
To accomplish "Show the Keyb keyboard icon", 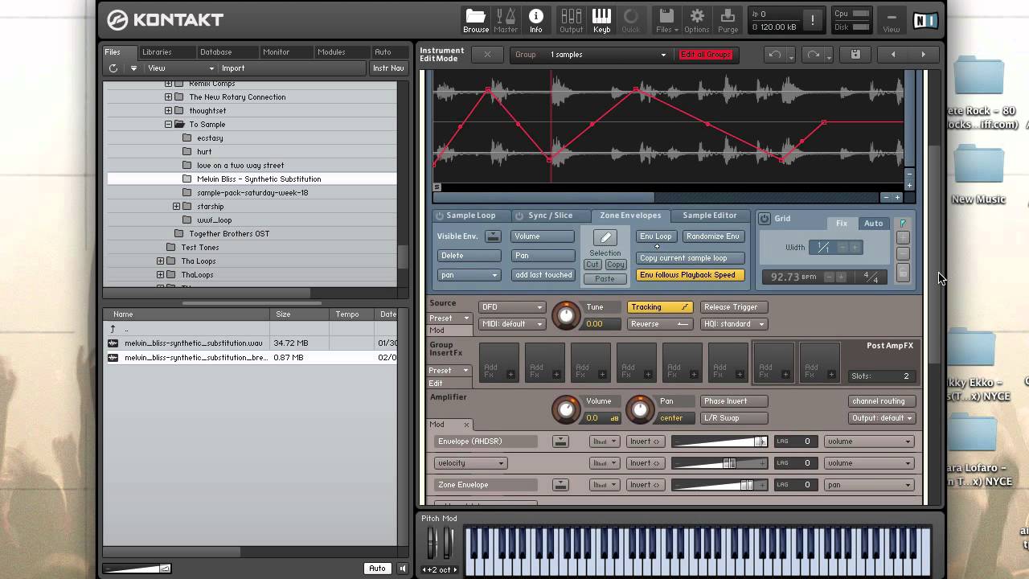I will [601, 20].
